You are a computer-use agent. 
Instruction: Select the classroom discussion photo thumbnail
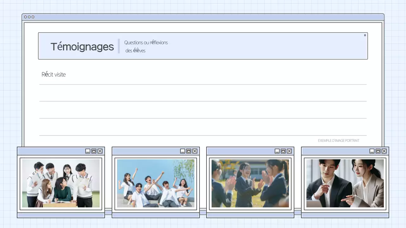61,183
